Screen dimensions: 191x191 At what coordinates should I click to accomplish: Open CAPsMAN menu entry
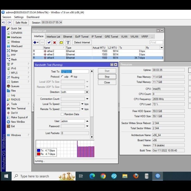point(16,33)
